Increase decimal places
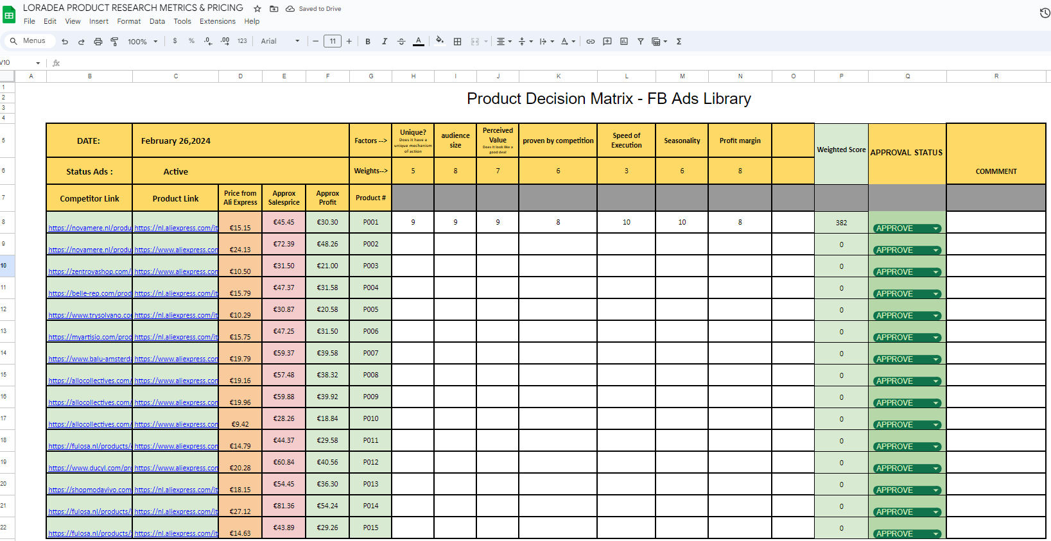Screen dimensions: 1051x541 tap(225, 41)
